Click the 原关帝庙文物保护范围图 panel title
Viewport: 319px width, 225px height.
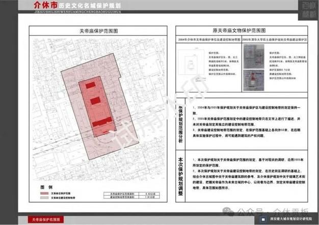[x=240, y=30]
